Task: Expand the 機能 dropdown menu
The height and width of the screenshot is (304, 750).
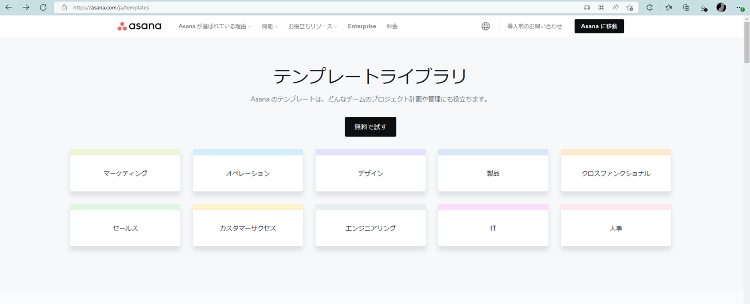Action: [270, 26]
